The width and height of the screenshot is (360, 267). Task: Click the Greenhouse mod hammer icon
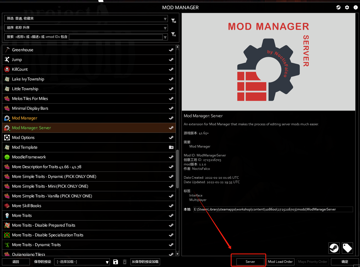tap(7, 50)
